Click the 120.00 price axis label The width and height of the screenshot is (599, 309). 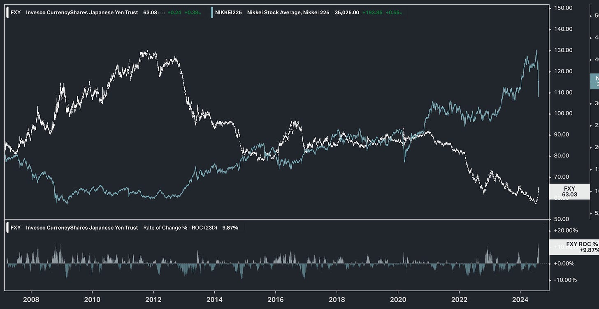point(563,71)
